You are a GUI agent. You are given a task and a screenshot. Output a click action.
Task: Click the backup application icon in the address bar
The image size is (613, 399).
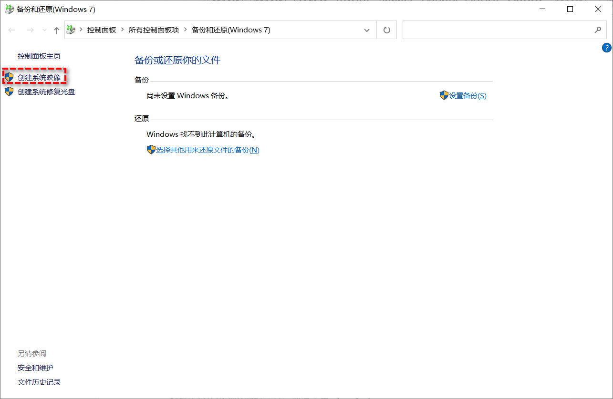coord(71,30)
